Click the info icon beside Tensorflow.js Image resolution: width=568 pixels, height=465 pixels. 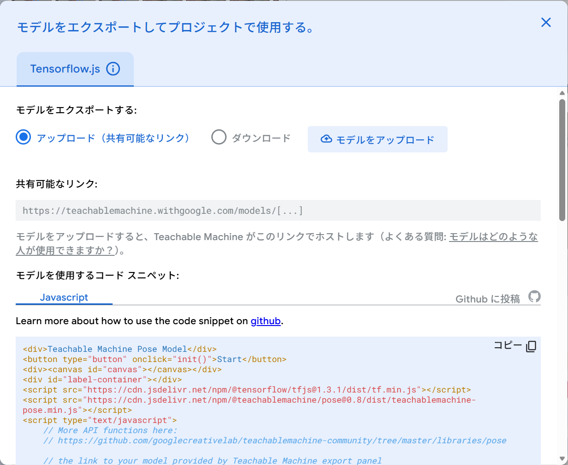pos(113,69)
